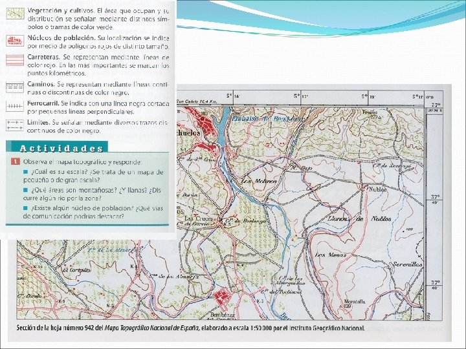Click the 'El Cortijillo' map label
Image resolution: width=466 pixels, height=349 pixels.
76,270
